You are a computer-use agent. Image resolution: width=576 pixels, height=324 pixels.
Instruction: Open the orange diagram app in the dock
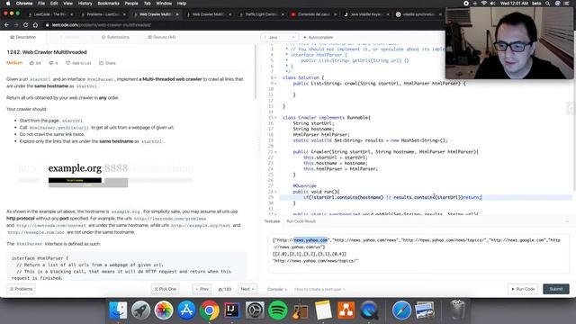click(346, 310)
